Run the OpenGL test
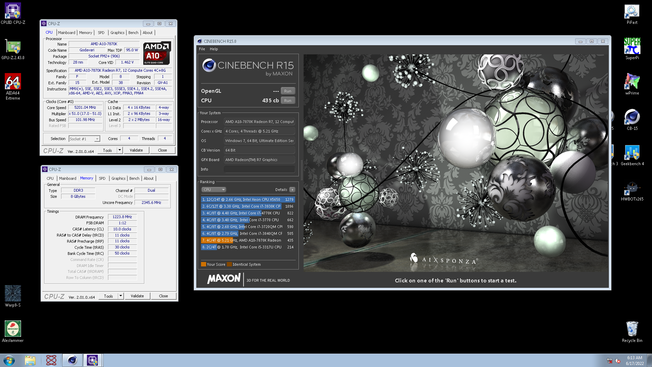652x367 pixels. (x=288, y=91)
